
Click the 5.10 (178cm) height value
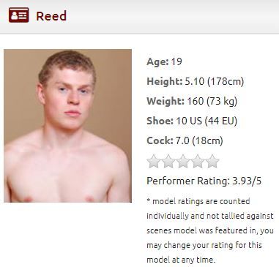click(x=215, y=81)
